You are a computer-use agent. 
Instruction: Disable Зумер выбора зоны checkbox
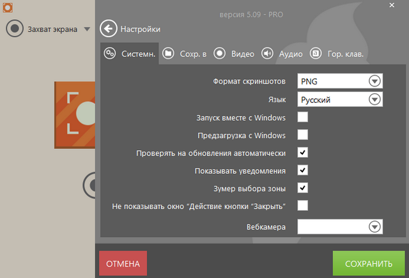coord(303,188)
